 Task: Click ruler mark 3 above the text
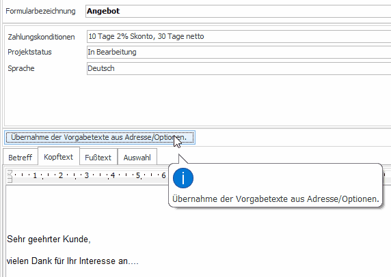(x=87, y=175)
